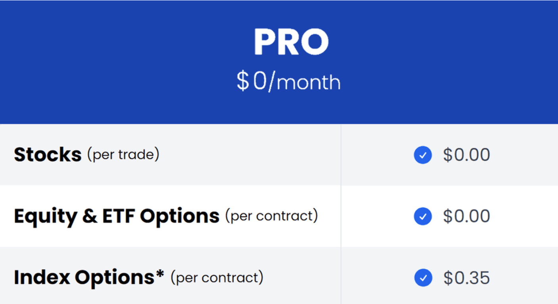Click the checkmark icon beside Stocks $0.00

pyautogui.click(x=423, y=155)
